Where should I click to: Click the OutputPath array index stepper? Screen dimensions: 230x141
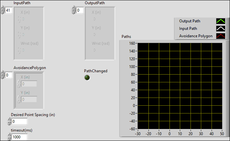tap(73, 10)
